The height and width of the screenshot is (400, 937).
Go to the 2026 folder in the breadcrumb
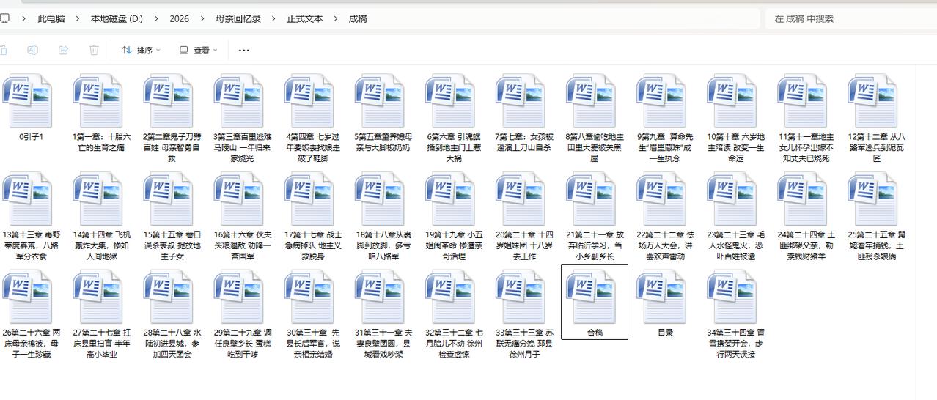click(180, 18)
